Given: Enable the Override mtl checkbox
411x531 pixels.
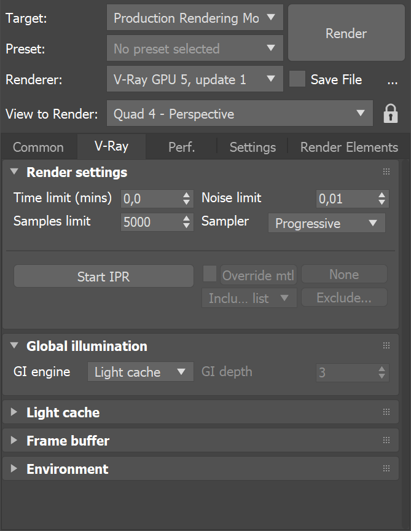Looking at the screenshot, I should [209, 274].
